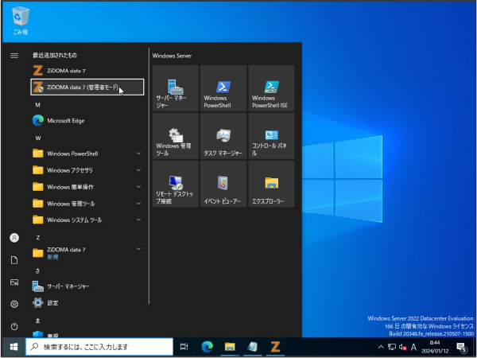This screenshot has width=477, height=358.
Task: Open the Documents icon in Start sidebar
Action: (14, 260)
